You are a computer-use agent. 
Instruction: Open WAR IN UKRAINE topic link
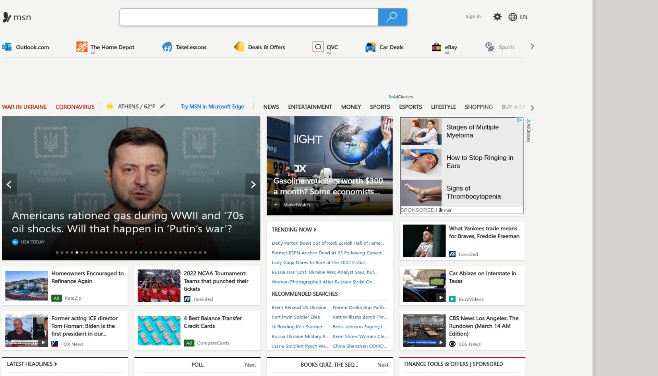[24, 107]
